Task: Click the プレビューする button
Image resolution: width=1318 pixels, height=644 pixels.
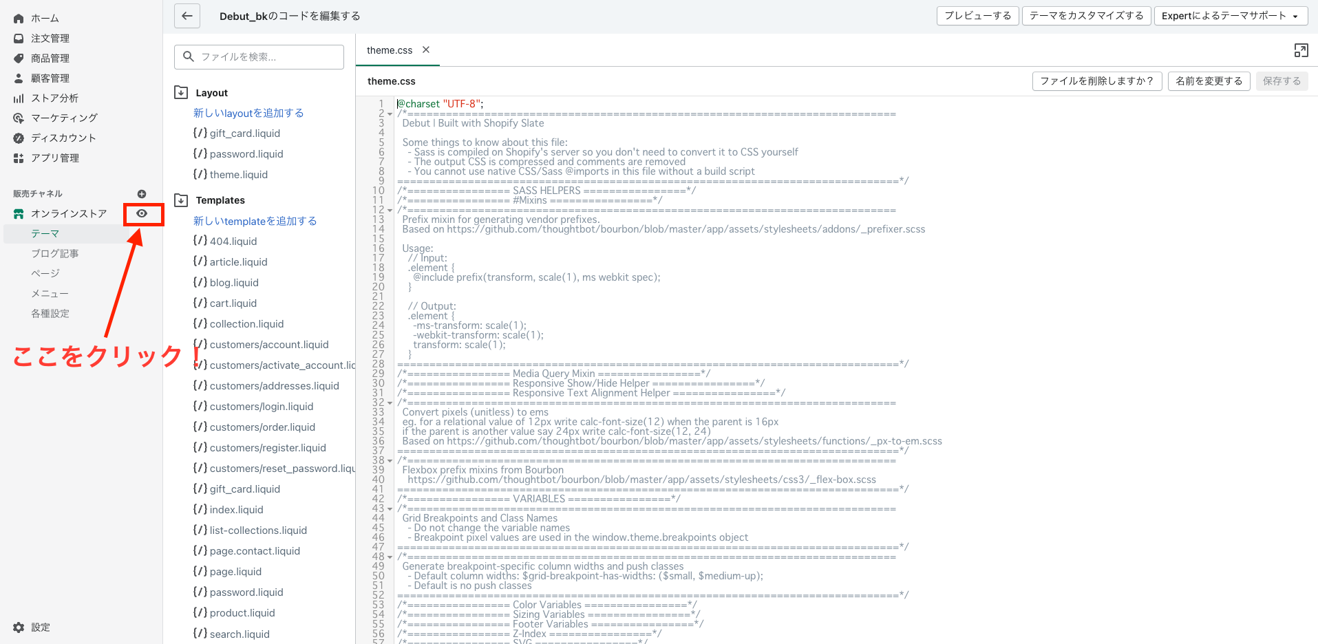Action: coord(977,16)
